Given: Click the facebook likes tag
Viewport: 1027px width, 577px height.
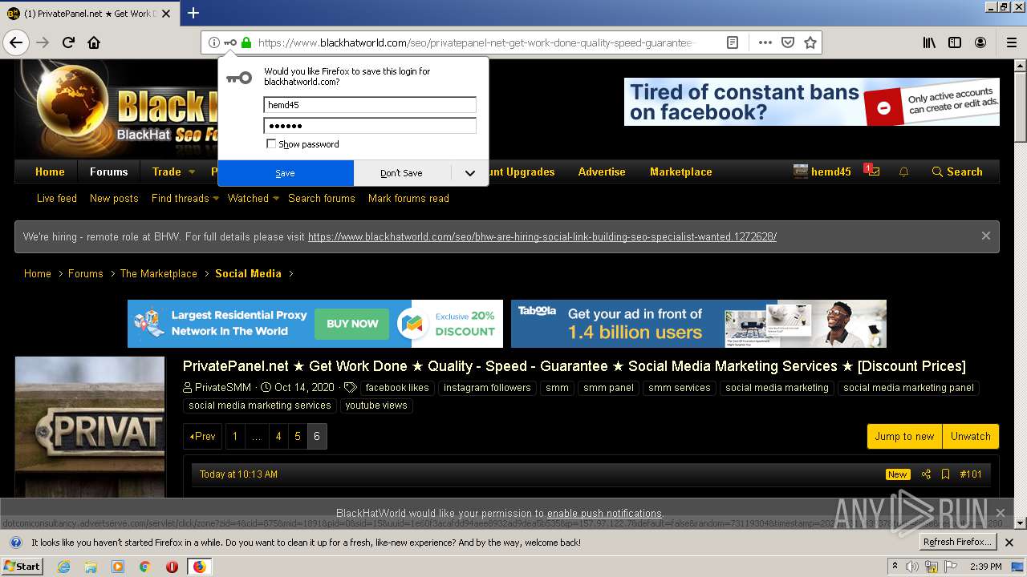Looking at the screenshot, I should point(397,388).
